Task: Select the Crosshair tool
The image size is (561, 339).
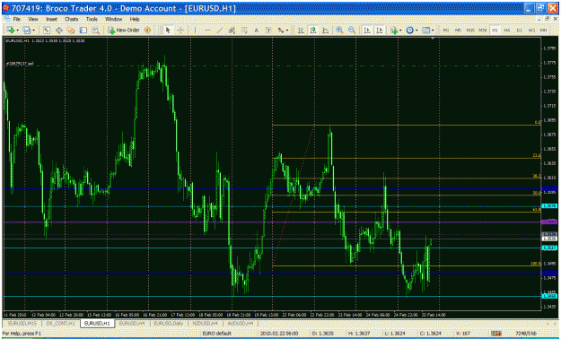Action: (x=180, y=30)
